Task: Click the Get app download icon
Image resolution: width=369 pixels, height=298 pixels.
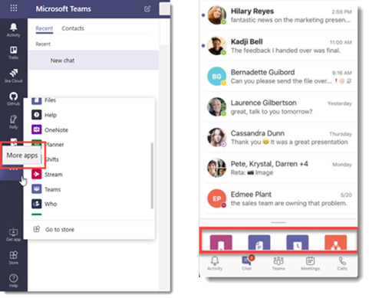Action: tap(13, 234)
